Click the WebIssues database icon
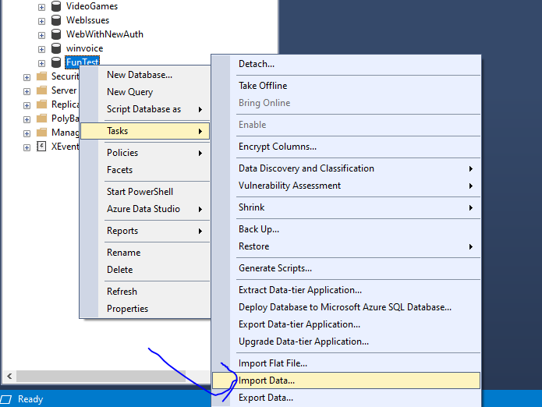 click(x=56, y=20)
